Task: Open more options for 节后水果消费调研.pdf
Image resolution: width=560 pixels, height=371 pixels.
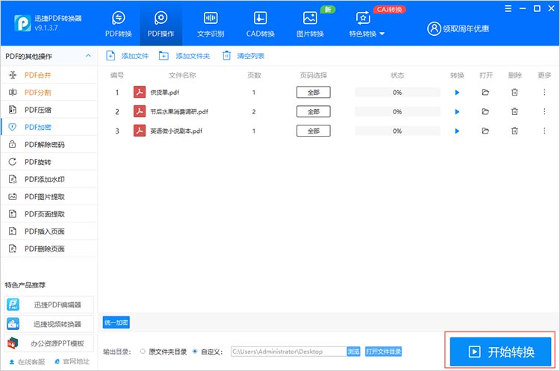Action: [544, 111]
